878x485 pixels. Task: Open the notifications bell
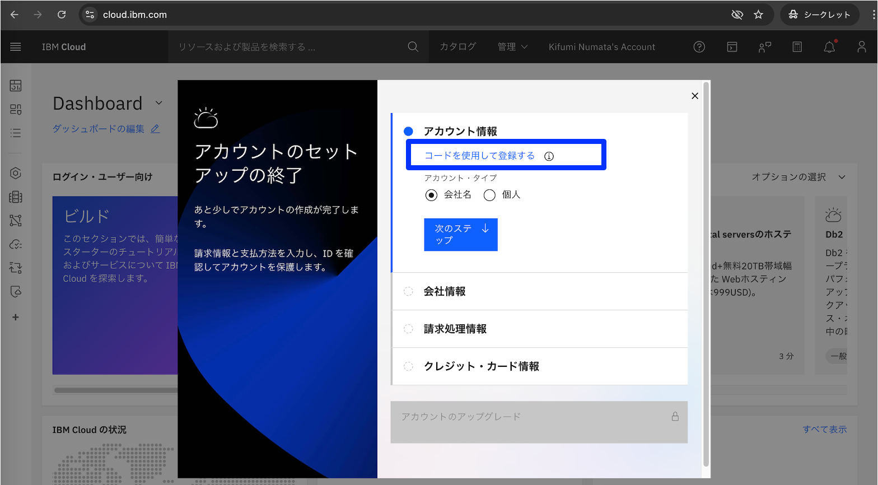coord(830,47)
